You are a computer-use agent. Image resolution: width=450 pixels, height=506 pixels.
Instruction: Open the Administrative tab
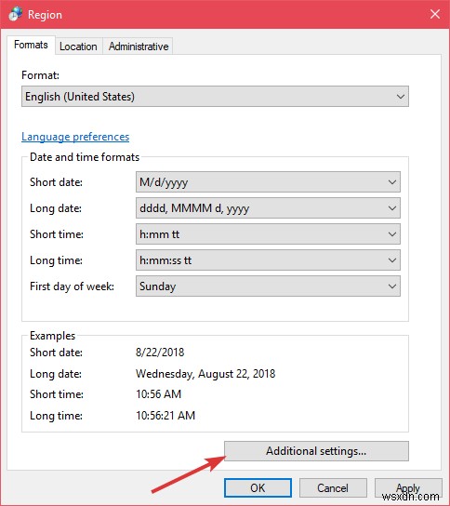tap(139, 47)
